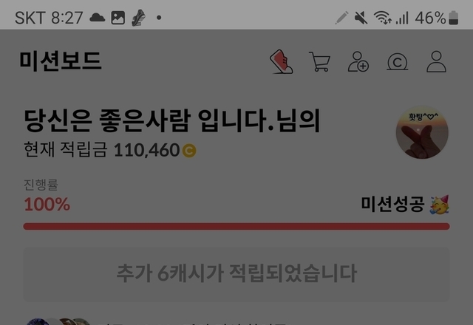
Task: Click the 미션보드 title
Action: [x=61, y=61]
